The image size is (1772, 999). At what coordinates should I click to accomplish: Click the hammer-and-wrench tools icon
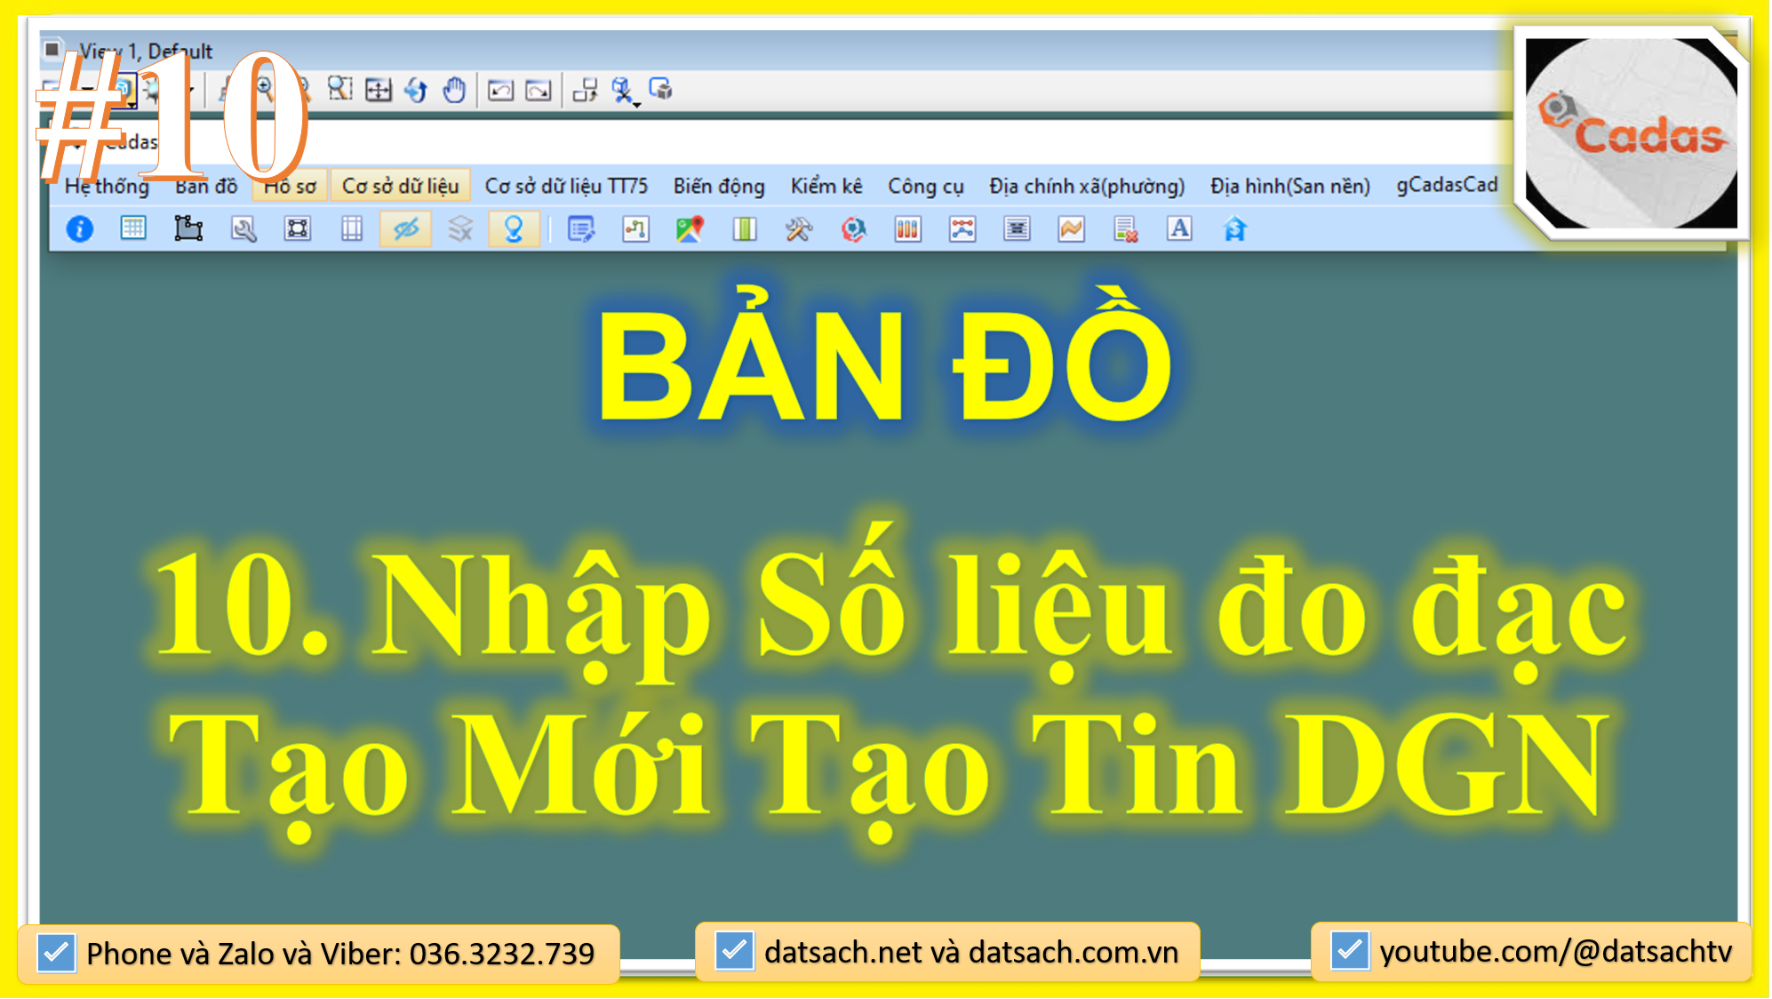coord(800,229)
